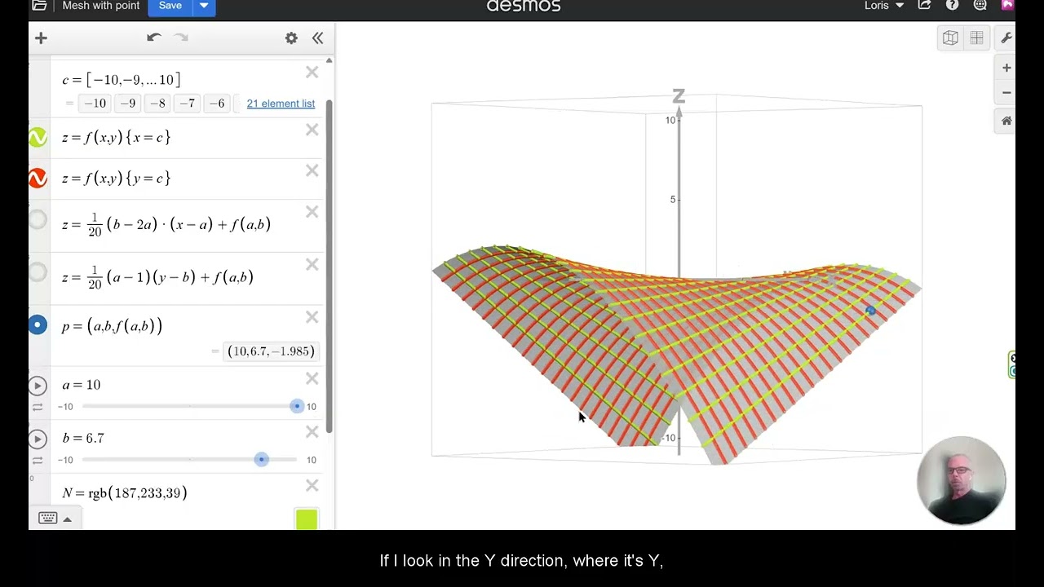The height and width of the screenshot is (587, 1044).
Task: Open the yellow-green N color swatch
Action: 307,519
